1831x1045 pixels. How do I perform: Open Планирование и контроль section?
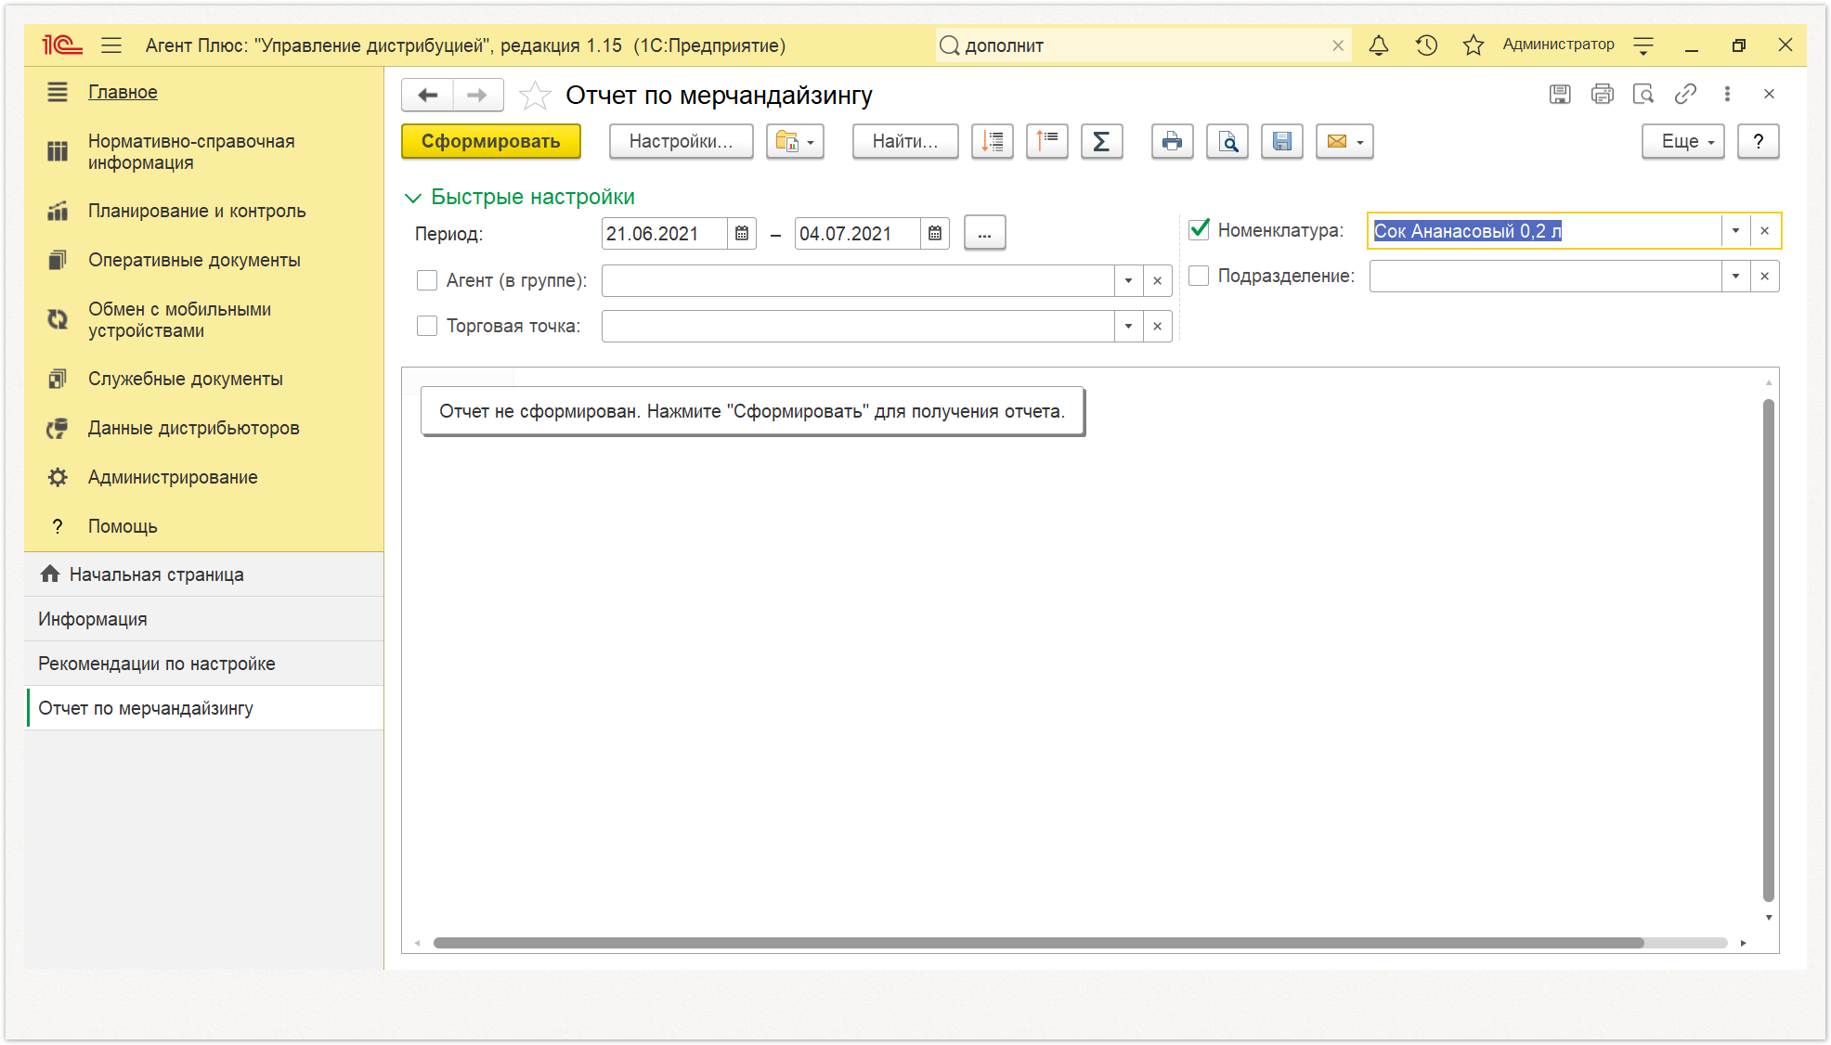[x=197, y=211]
